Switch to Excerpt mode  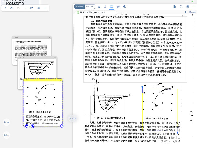point(79,7)
